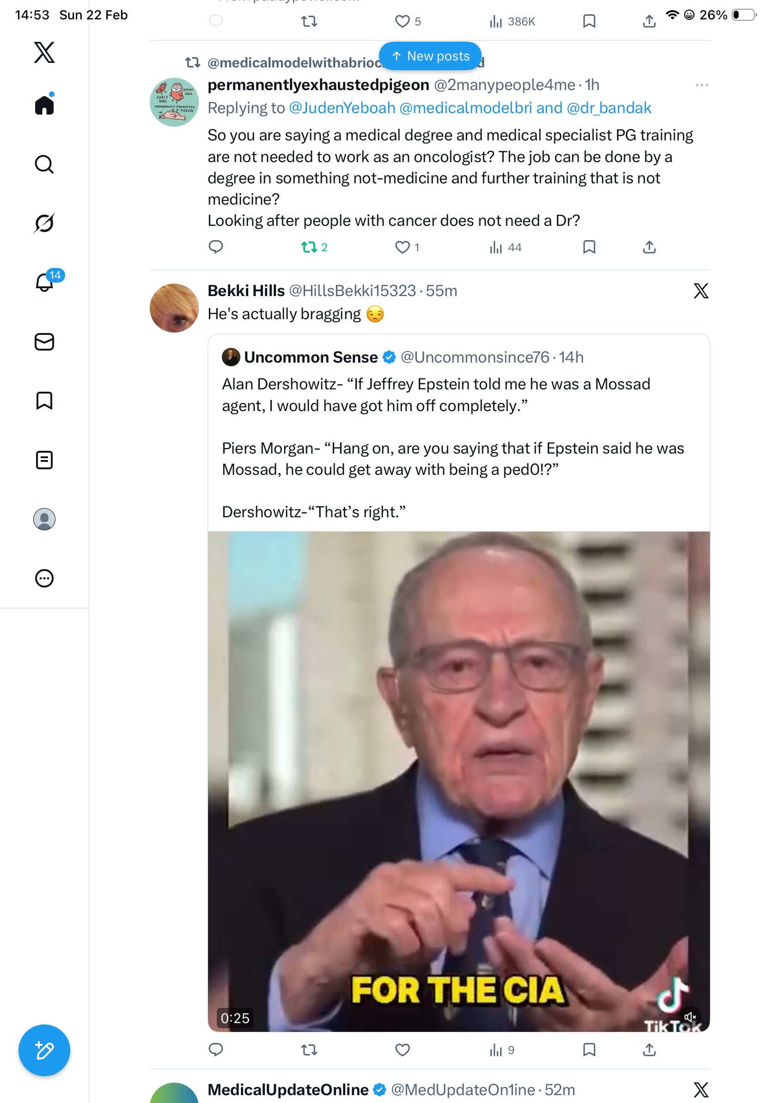Image resolution: width=771 pixels, height=1103 pixels.
Task: Open share menu for Bekki Hills' post
Action: [x=649, y=1050]
